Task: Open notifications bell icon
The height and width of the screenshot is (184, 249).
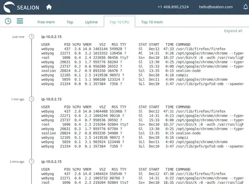Action: pos(245,7)
